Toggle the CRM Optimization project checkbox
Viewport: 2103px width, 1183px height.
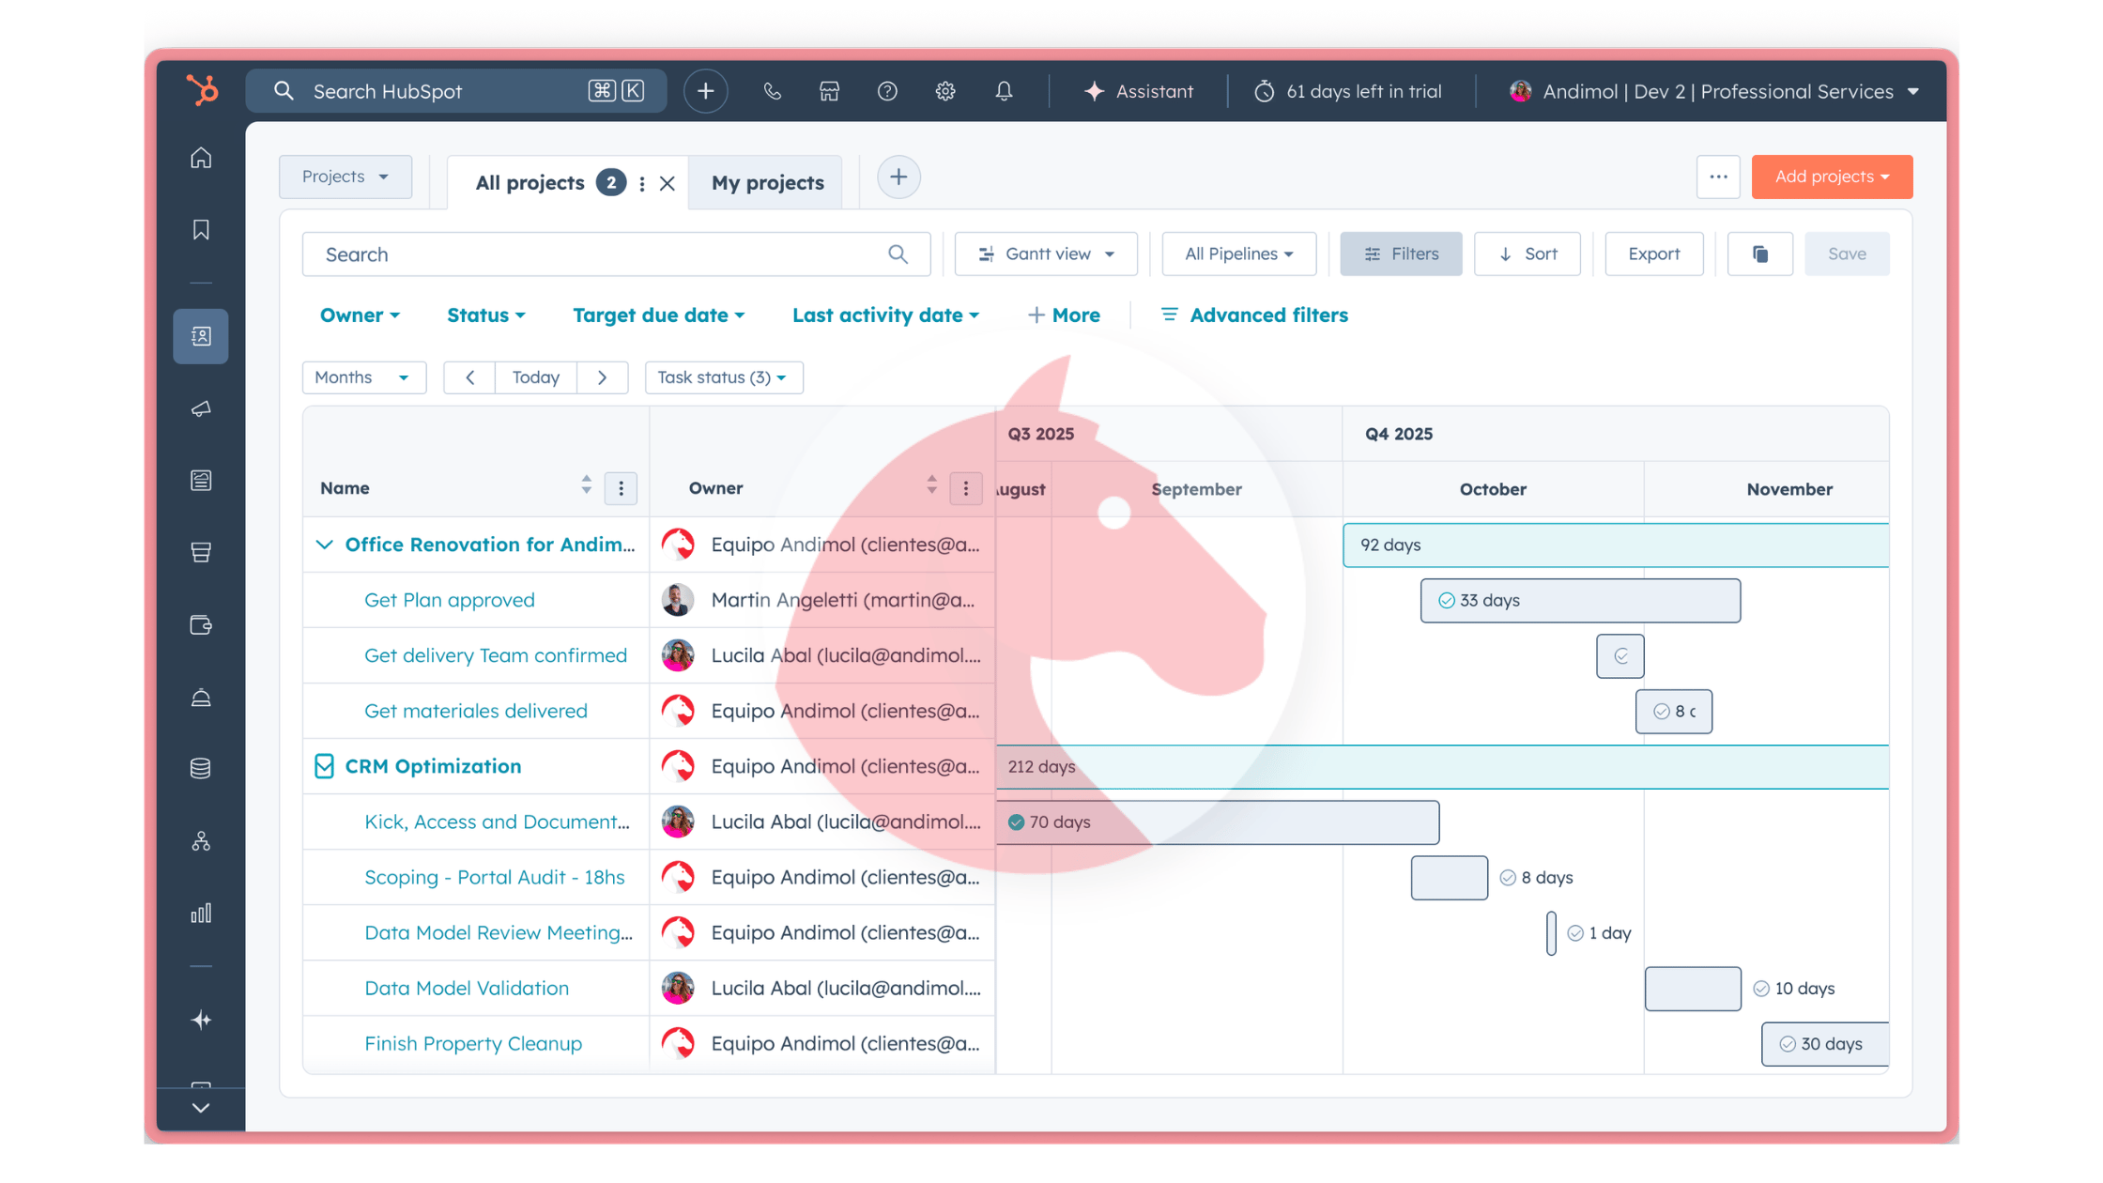324,765
